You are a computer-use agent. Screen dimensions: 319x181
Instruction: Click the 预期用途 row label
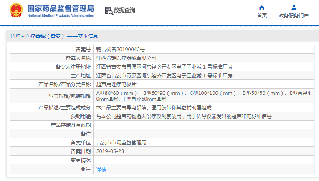(81, 117)
